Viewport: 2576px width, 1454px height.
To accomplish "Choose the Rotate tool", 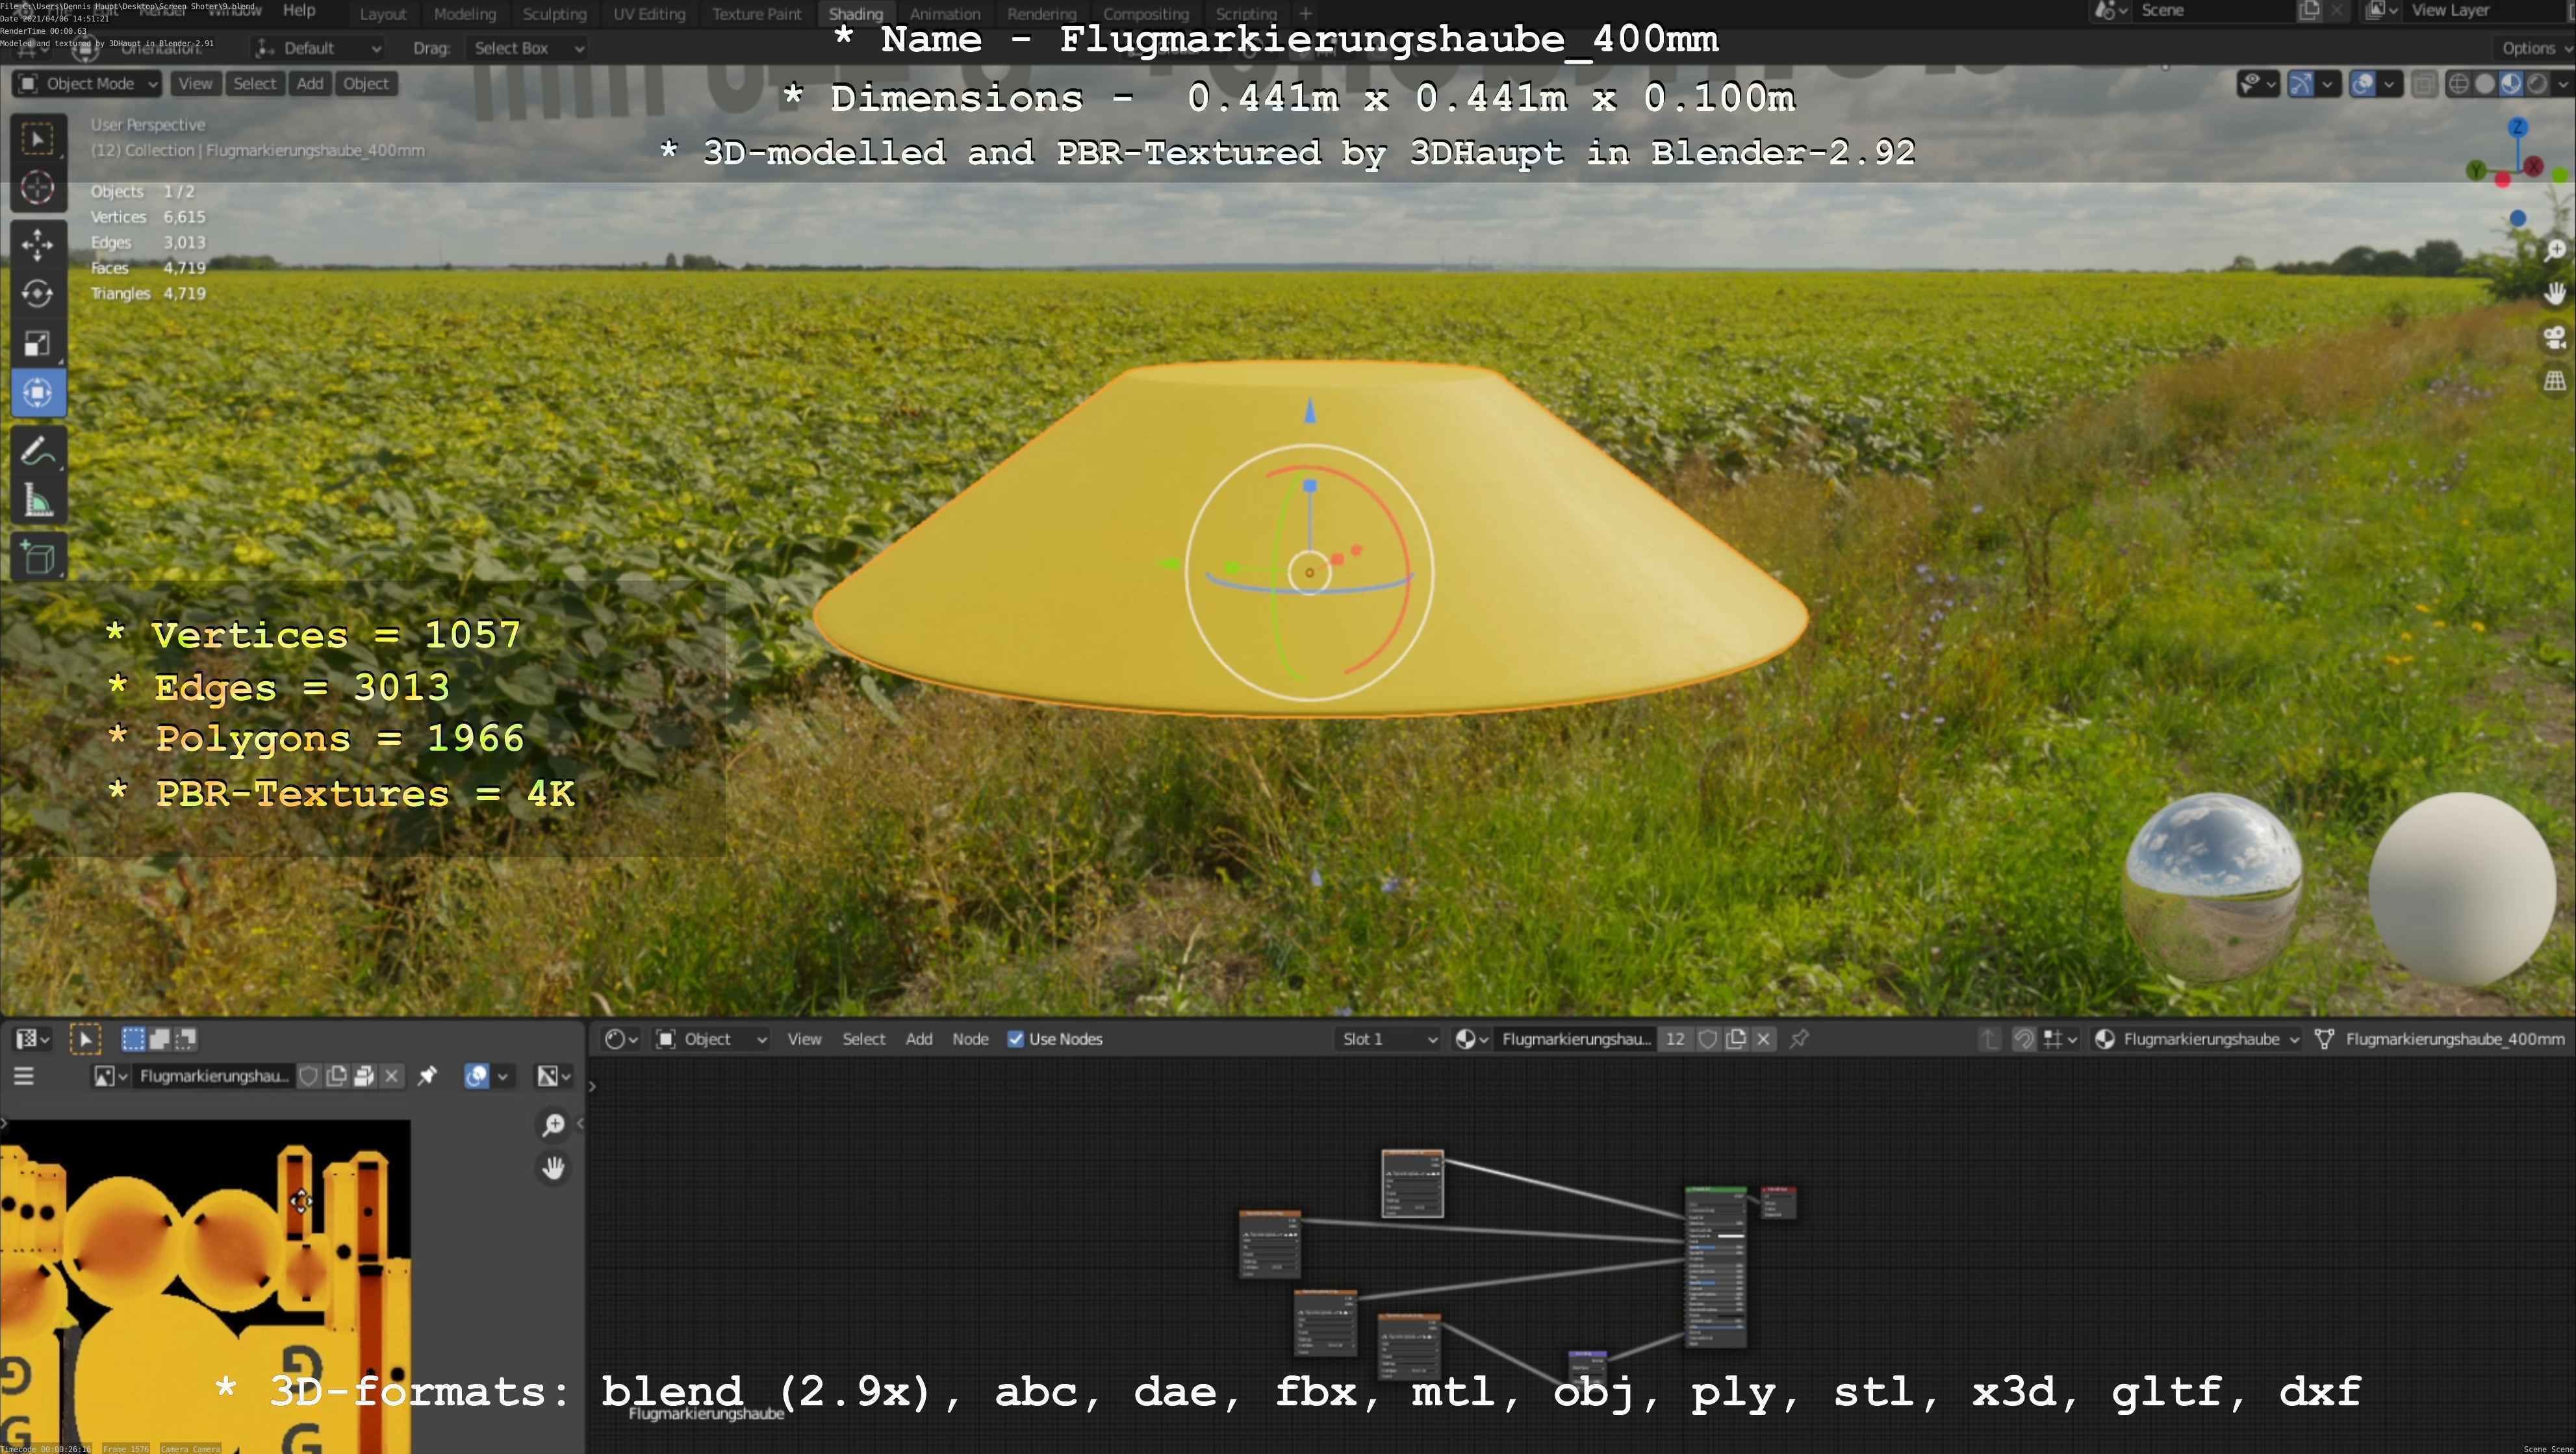I will click(x=38, y=294).
